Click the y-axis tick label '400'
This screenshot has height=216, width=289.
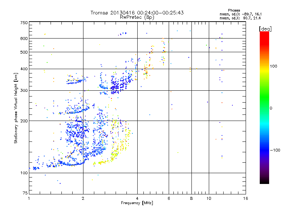[x=24, y=69]
